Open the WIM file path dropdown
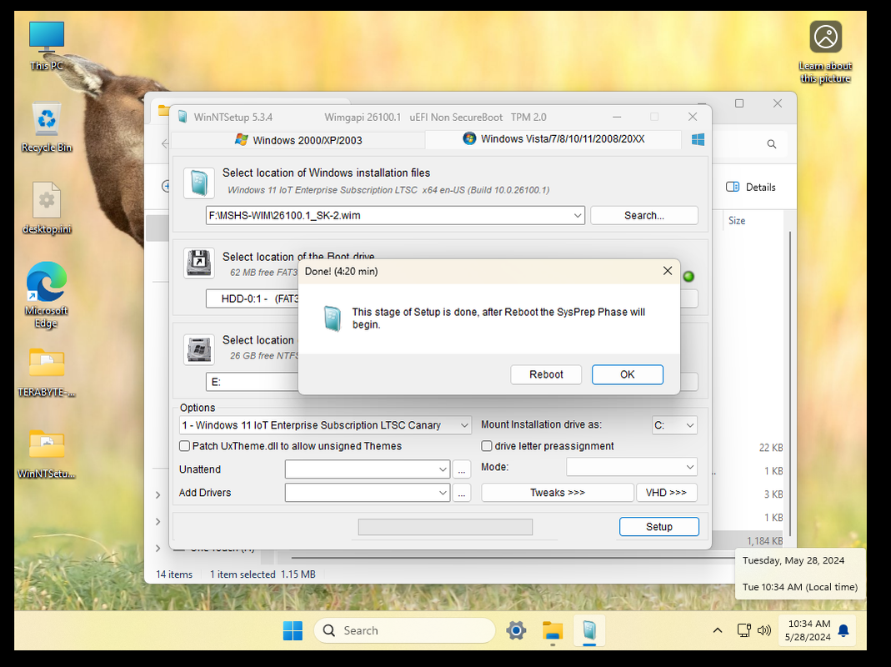Screen dimensions: 891x667 (x=577, y=215)
